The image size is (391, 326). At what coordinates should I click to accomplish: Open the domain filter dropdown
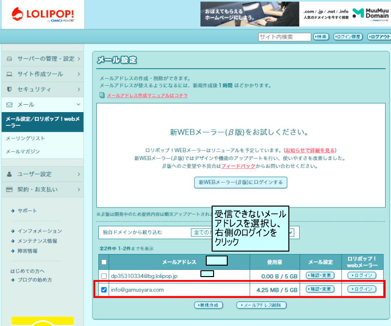point(296,233)
